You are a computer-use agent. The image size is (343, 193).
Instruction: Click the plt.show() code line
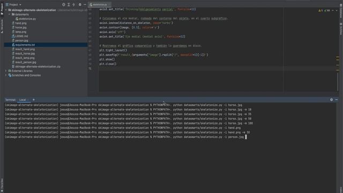pyautogui.click(x=107, y=60)
